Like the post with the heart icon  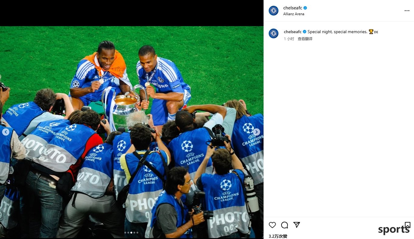click(272, 225)
